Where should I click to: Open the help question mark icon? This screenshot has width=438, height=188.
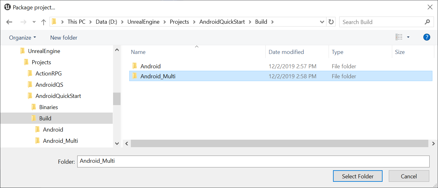(426, 37)
